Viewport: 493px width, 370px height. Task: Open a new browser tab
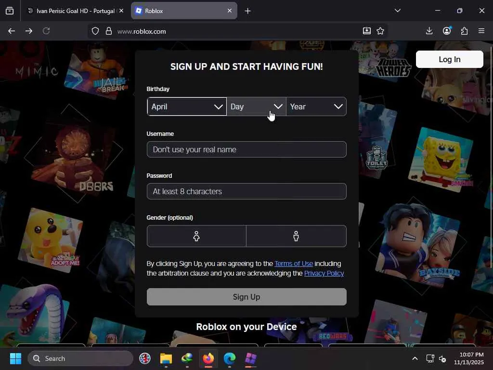(x=248, y=11)
